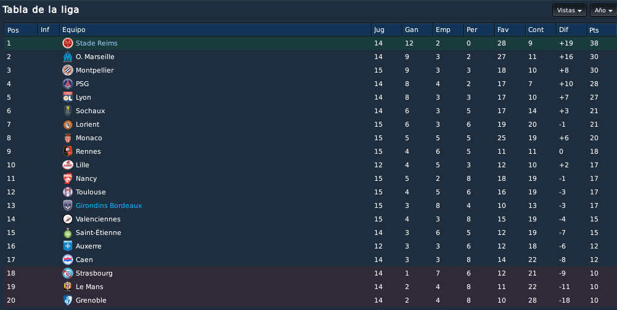Click the Stade Reims club crest

[x=68, y=43]
